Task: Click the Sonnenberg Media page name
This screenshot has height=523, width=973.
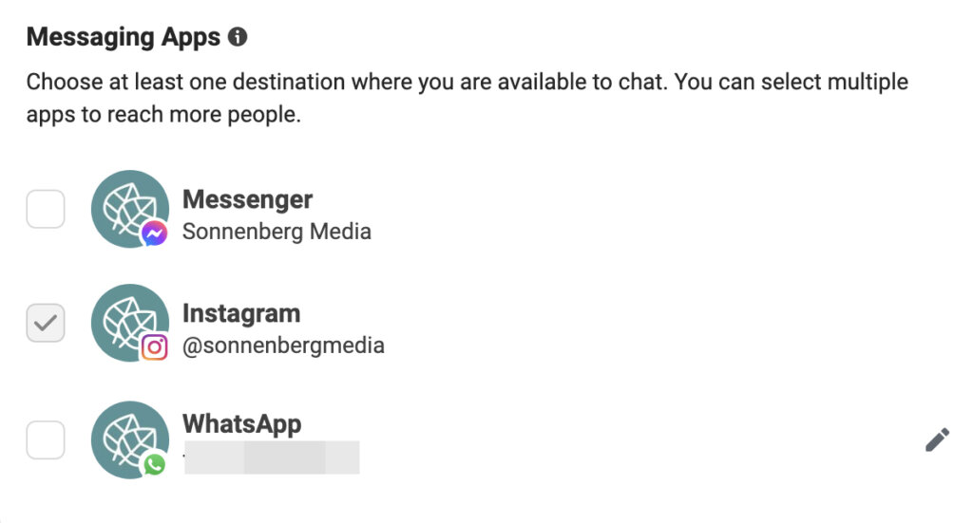Action: point(277,232)
